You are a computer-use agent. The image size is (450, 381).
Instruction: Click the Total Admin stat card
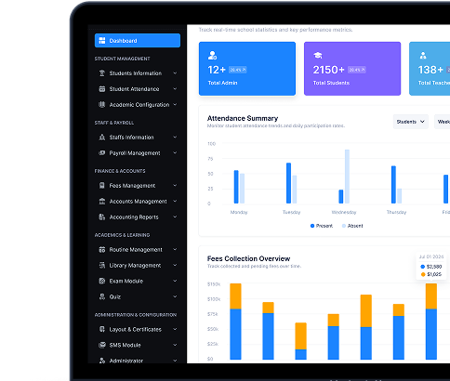(x=247, y=69)
